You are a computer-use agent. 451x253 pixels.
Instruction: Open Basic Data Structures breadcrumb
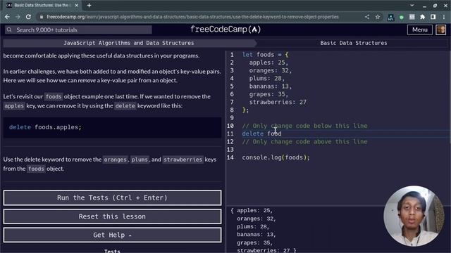(x=354, y=43)
